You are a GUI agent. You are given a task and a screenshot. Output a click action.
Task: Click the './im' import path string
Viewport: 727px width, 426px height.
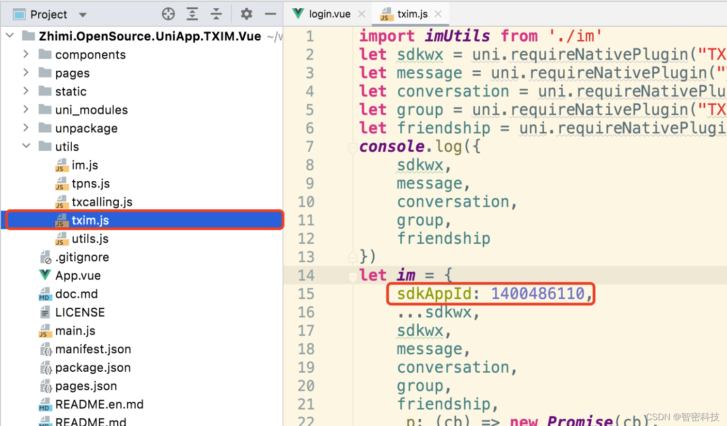click(576, 36)
